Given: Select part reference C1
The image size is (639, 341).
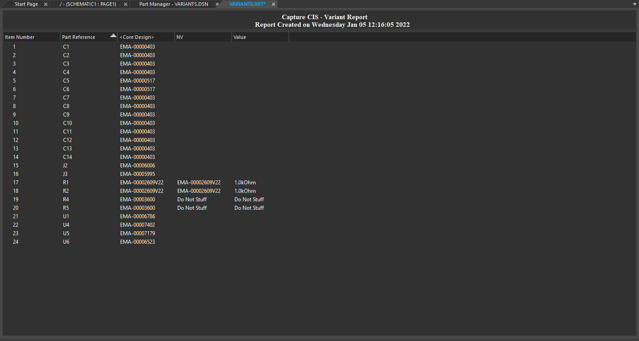Looking at the screenshot, I should [x=66, y=46].
